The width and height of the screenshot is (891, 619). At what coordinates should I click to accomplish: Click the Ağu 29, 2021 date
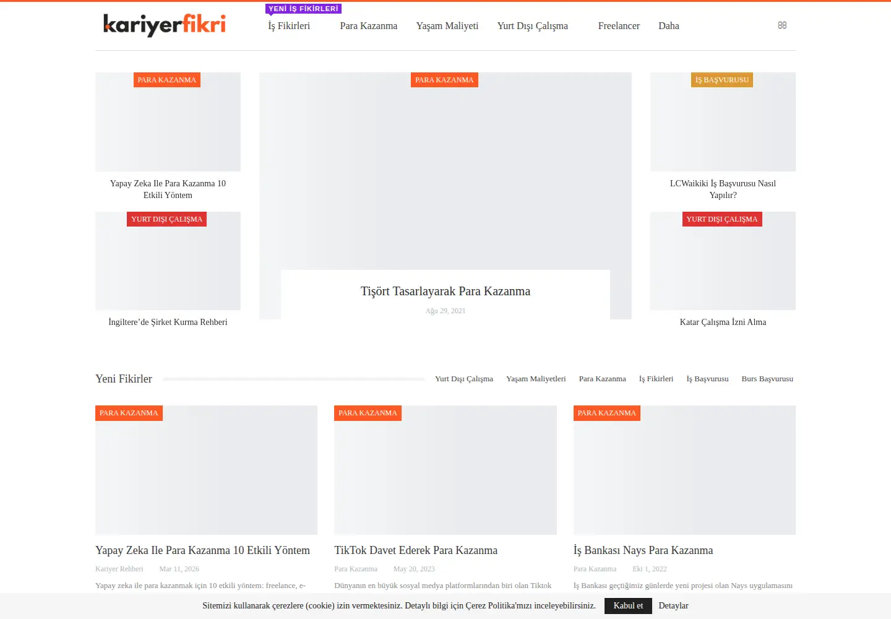[445, 311]
